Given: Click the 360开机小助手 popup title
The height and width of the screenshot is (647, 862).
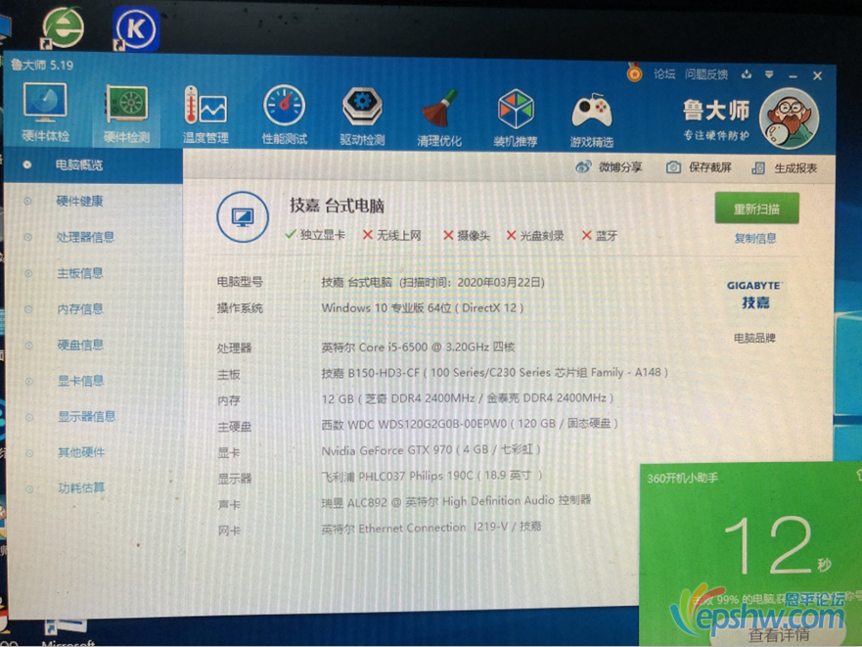Looking at the screenshot, I should 682,478.
